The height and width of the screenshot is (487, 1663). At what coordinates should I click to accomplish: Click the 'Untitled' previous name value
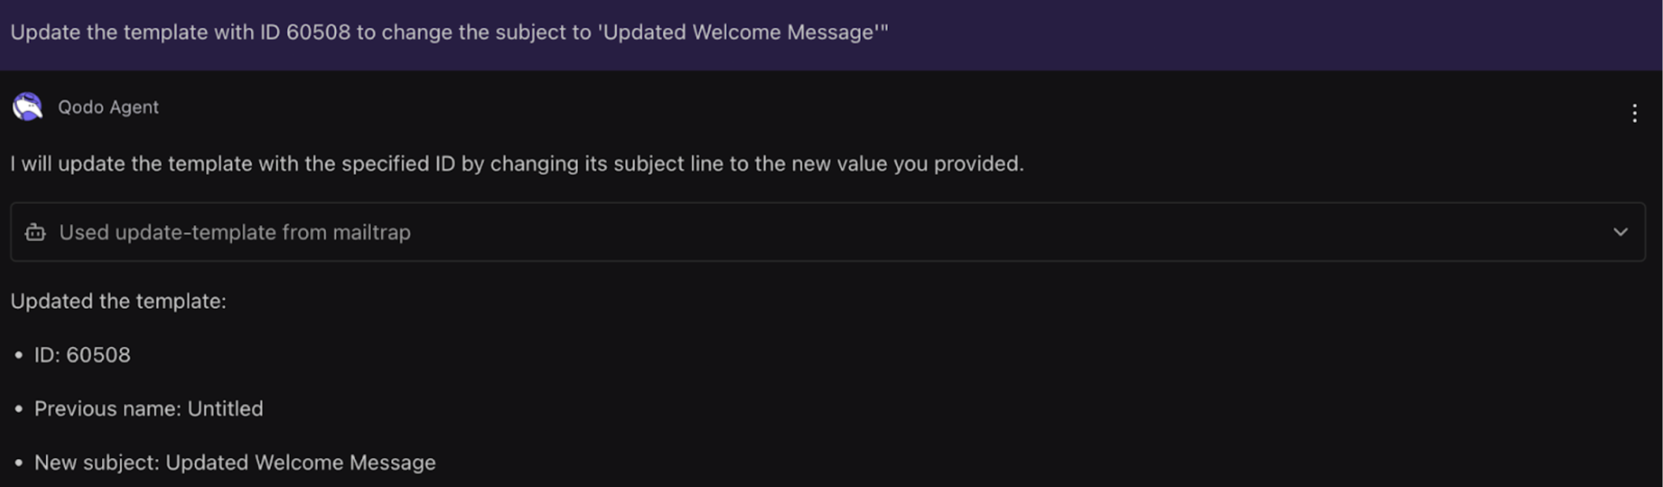pyautogui.click(x=225, y=409)
